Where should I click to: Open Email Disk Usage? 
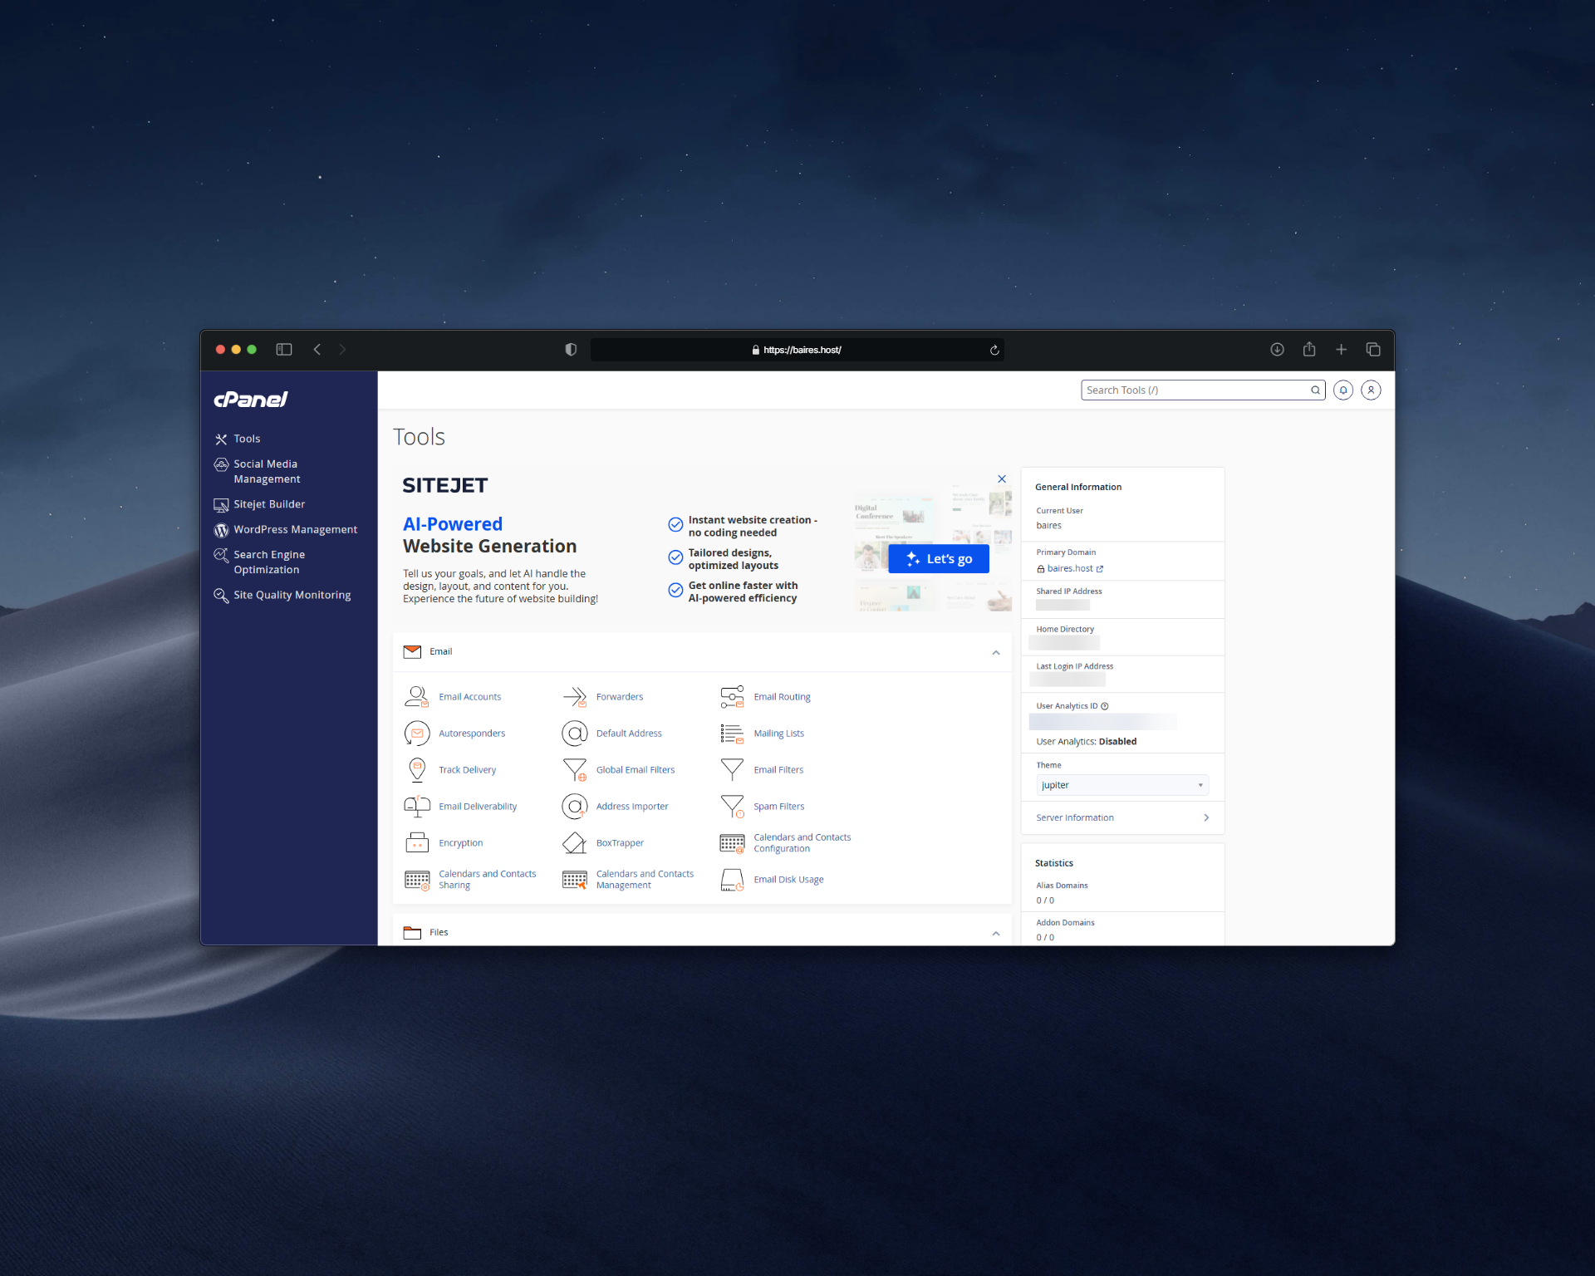point(788,879)
